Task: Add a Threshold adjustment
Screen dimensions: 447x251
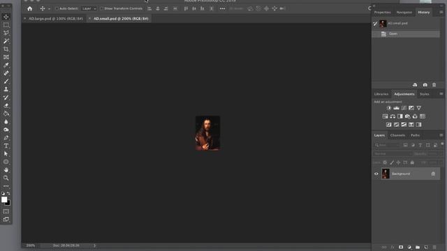Action: (404, 125)
